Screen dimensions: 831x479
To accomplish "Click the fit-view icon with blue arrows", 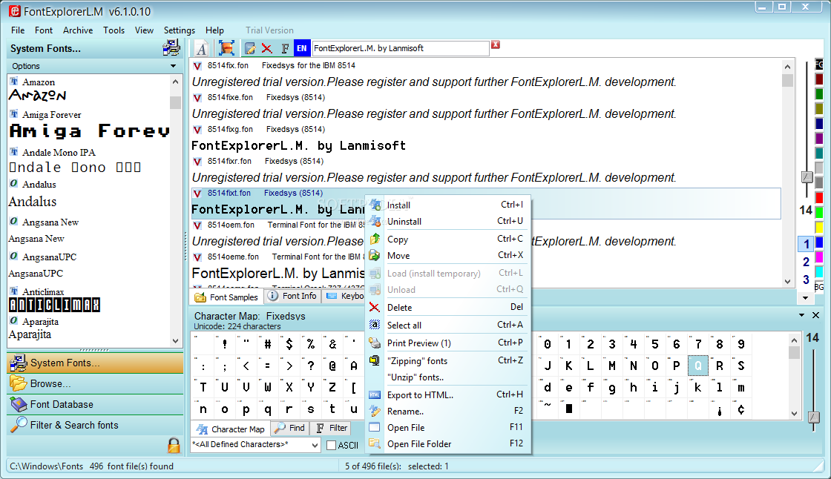I will click(x=226, y=48).
